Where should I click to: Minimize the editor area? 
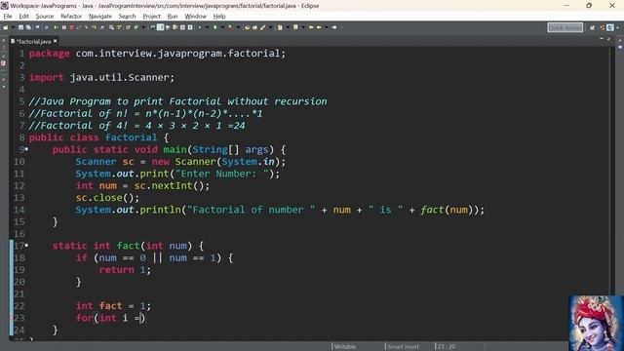coord(602,39)
